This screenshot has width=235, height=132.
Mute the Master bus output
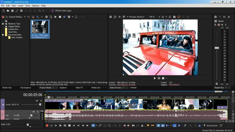(x=222, y=25)
